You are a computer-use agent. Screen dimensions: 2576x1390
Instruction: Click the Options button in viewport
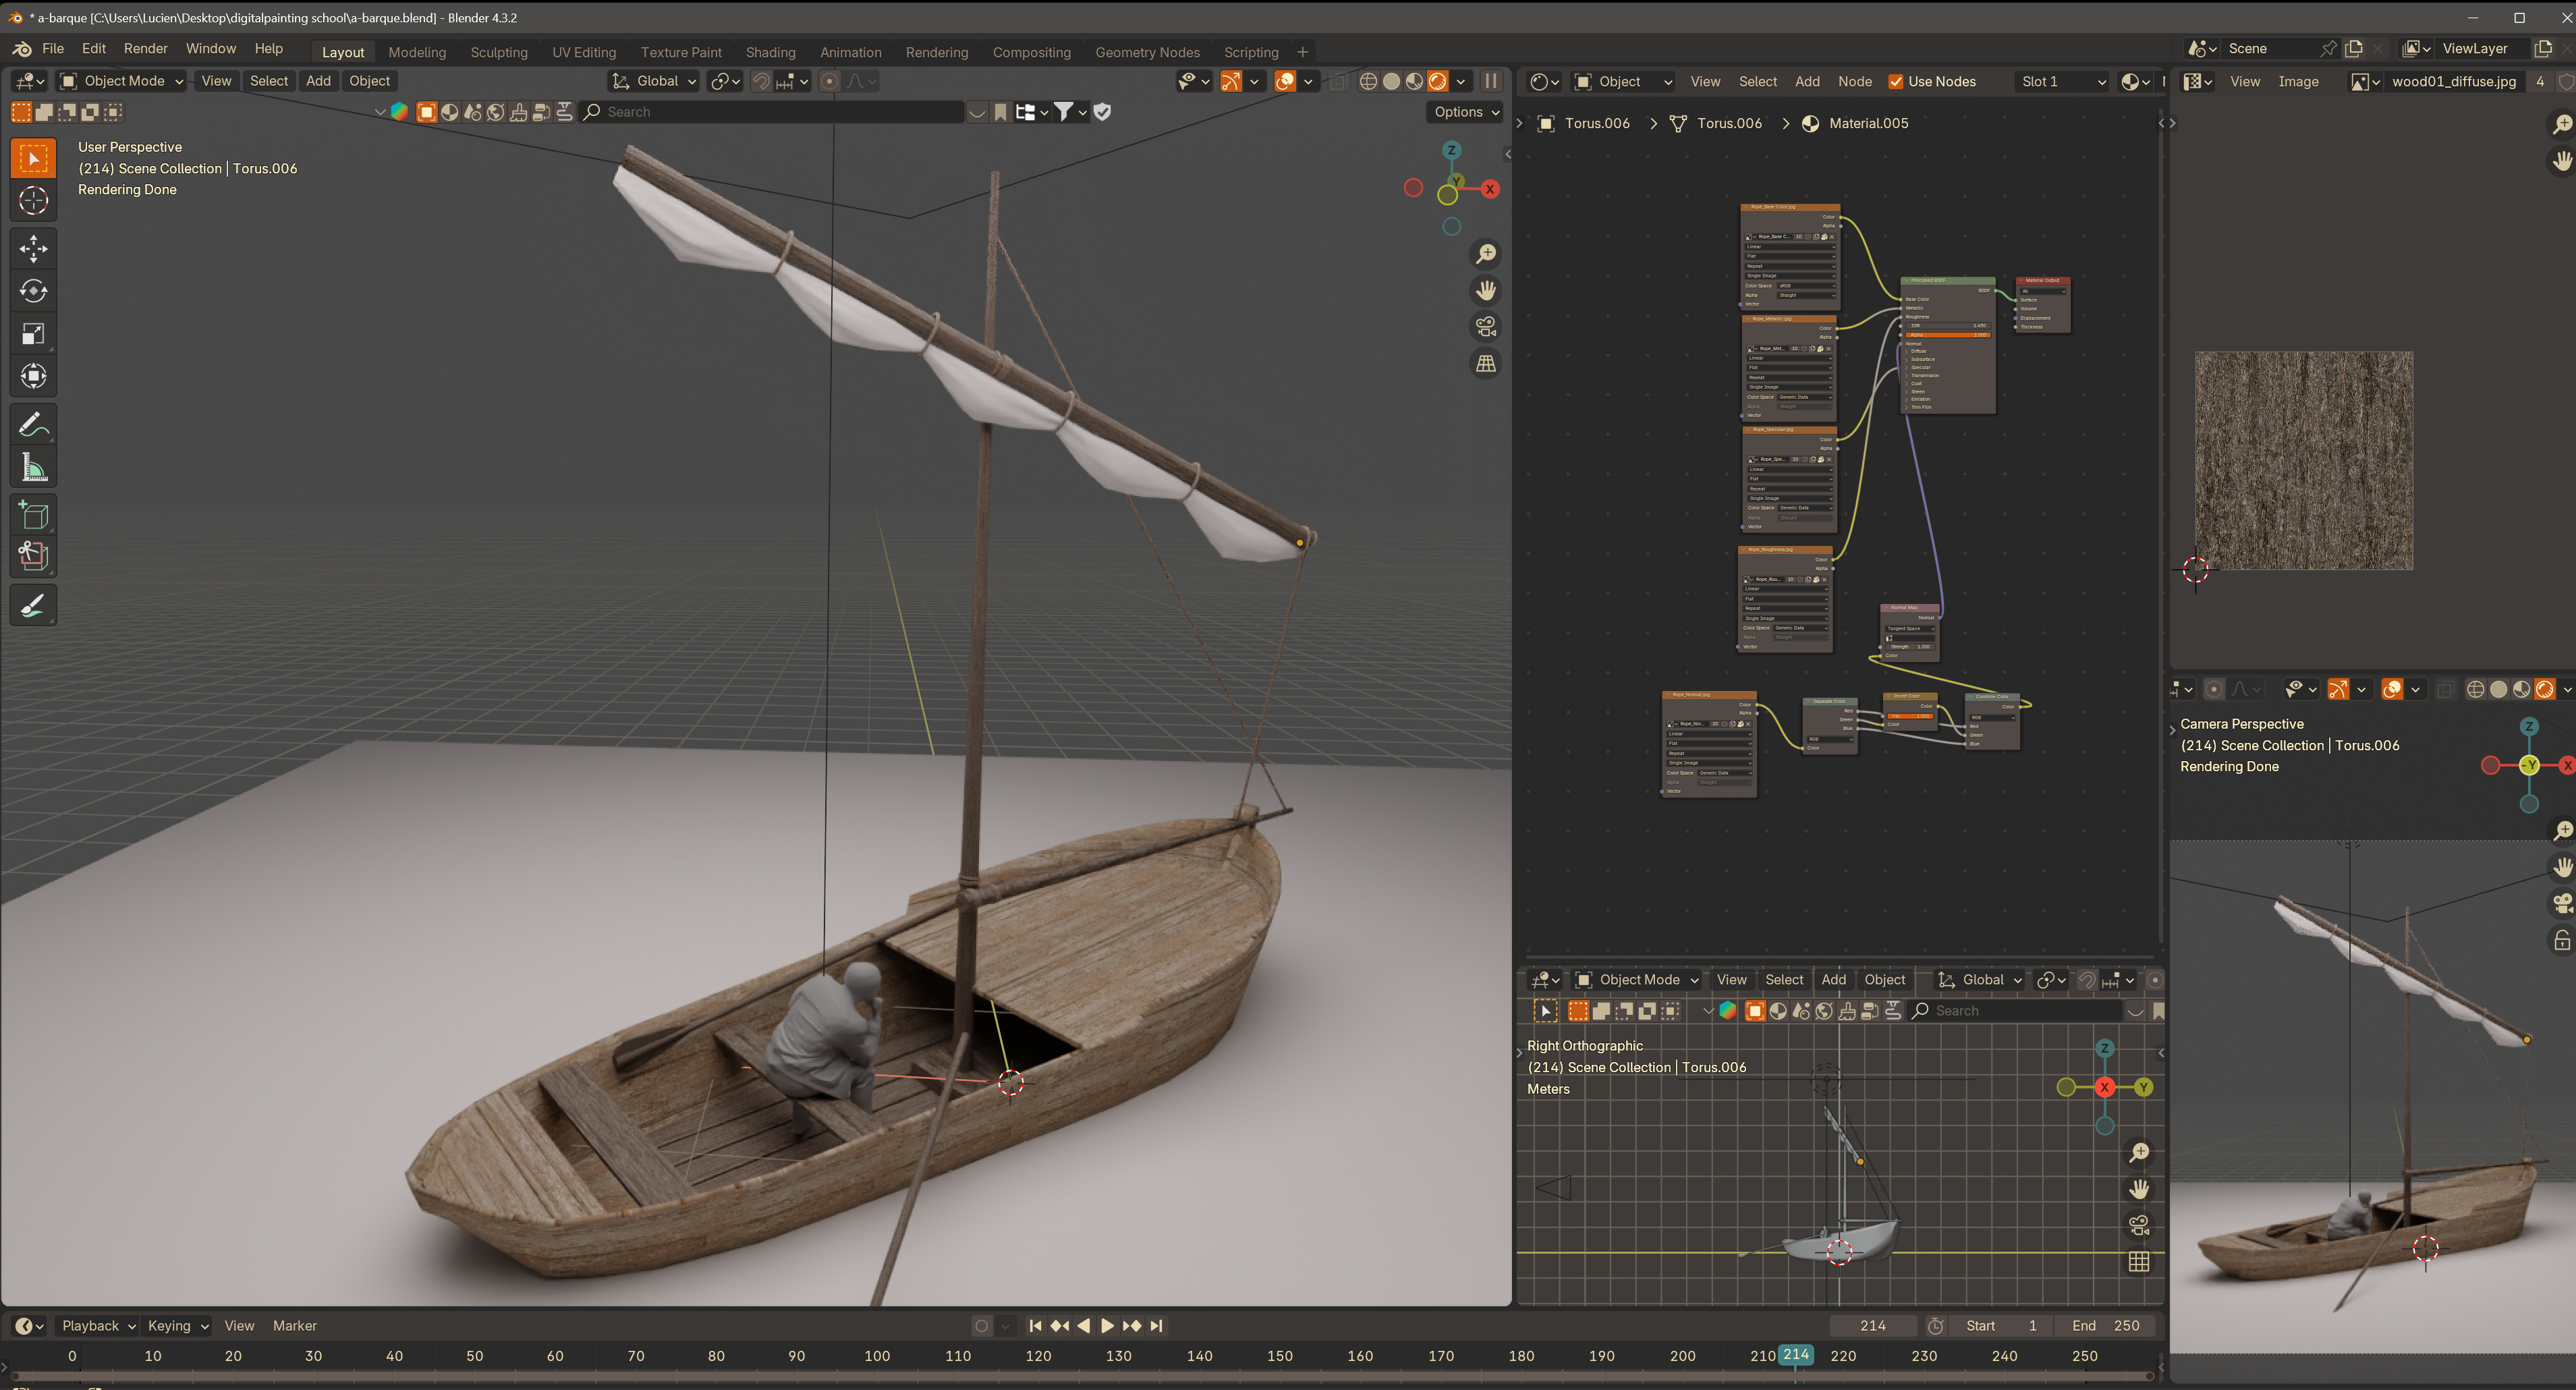tap(1466, 112)
